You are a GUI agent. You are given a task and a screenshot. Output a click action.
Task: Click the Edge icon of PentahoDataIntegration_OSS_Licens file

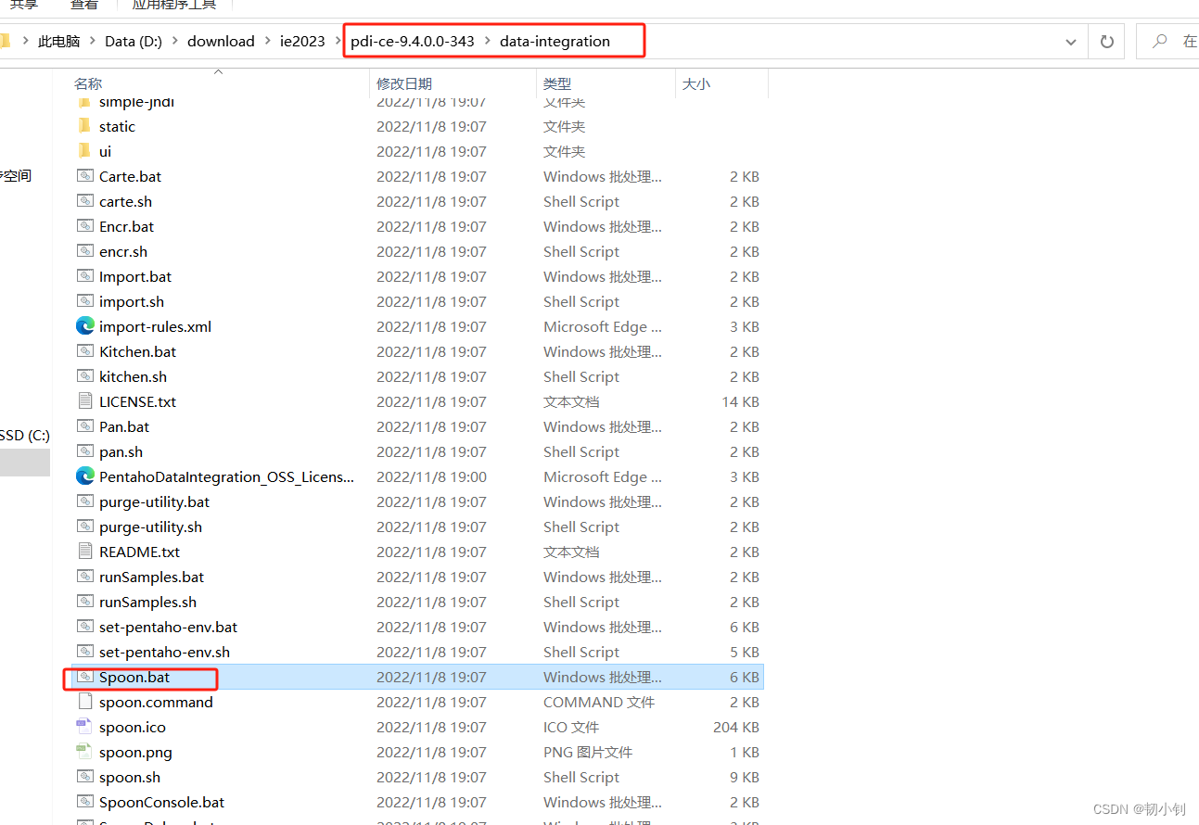84,476
